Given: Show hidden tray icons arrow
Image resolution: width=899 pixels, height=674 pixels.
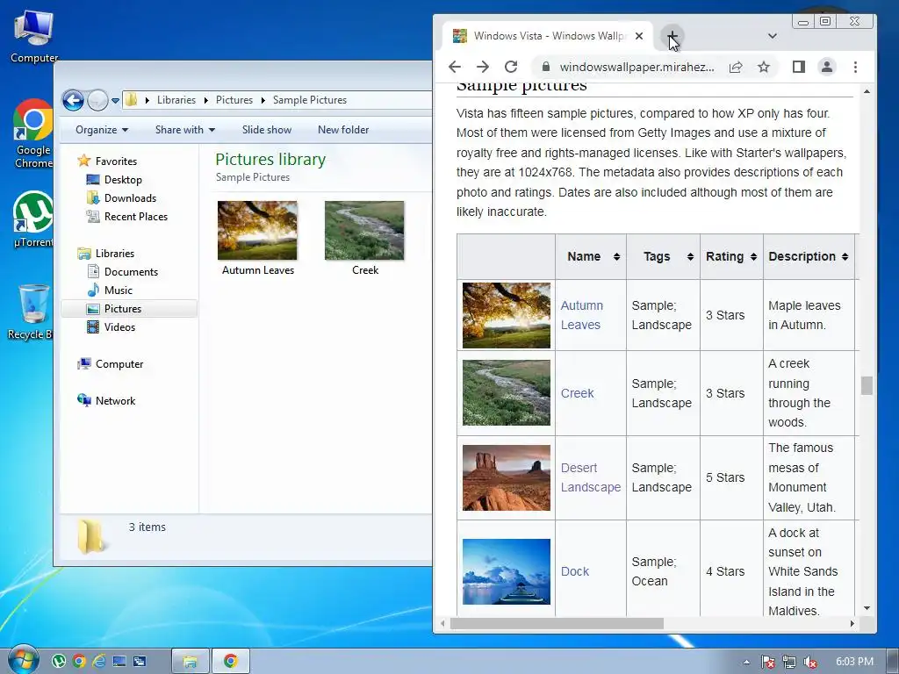Looking at the screenshot, I should (x=746, y=662).
